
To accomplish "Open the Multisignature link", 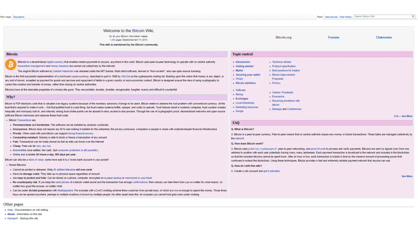I will pos(65,191).
